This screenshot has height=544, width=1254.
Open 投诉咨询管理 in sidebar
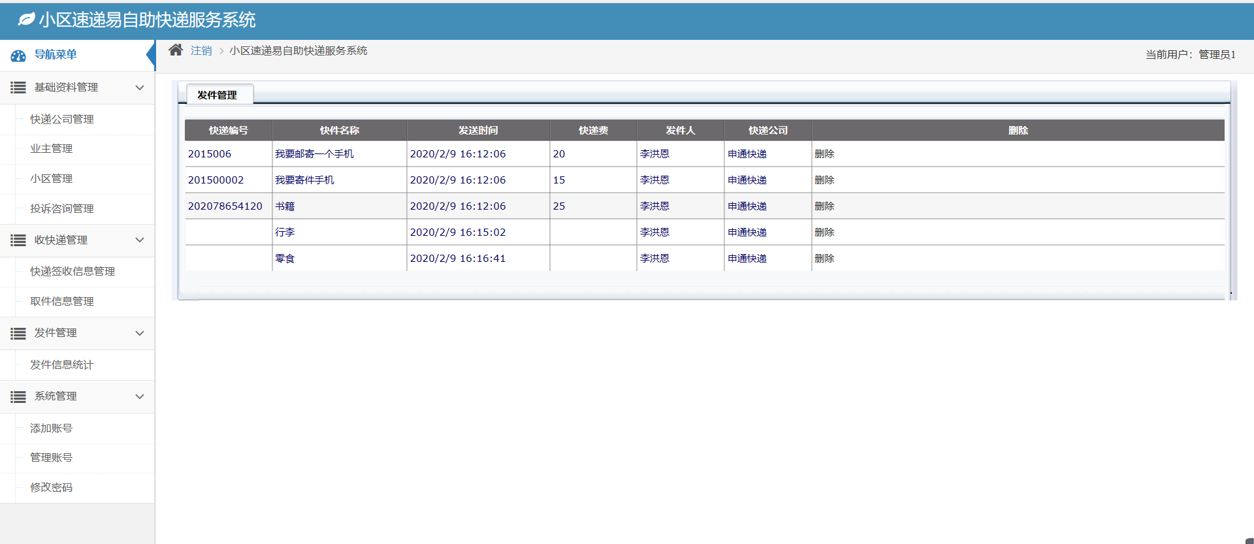[x=62, y=209]
